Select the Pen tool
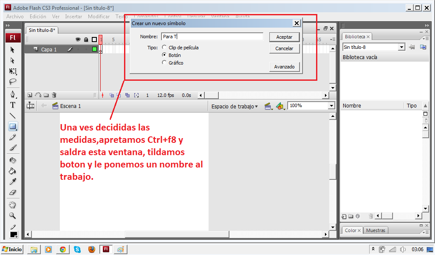 click(x=13, y=94)
